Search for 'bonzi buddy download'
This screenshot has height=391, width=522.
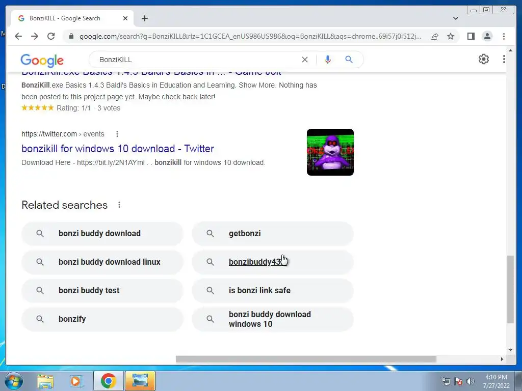(102, 233)
